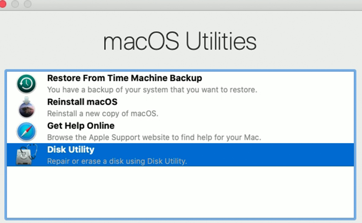Click the Reinstall macOS installer icon

pyautogui.click(x=26, y=108)
